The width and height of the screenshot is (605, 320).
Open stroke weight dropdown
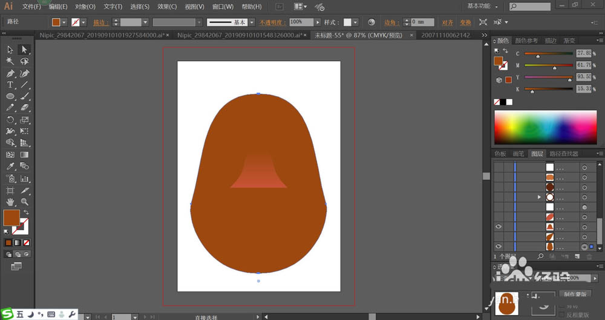tap(145, 22)
